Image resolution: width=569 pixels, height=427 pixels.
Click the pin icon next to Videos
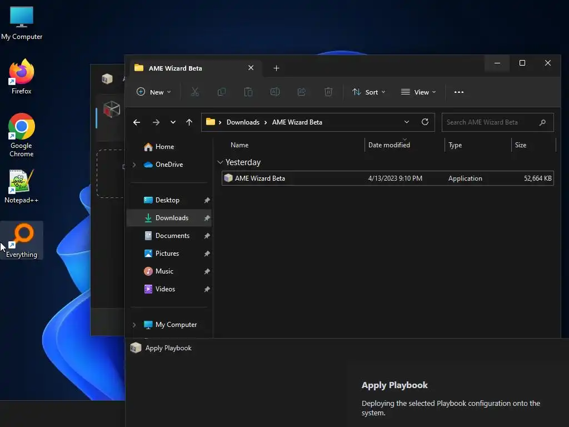(207, 289)
